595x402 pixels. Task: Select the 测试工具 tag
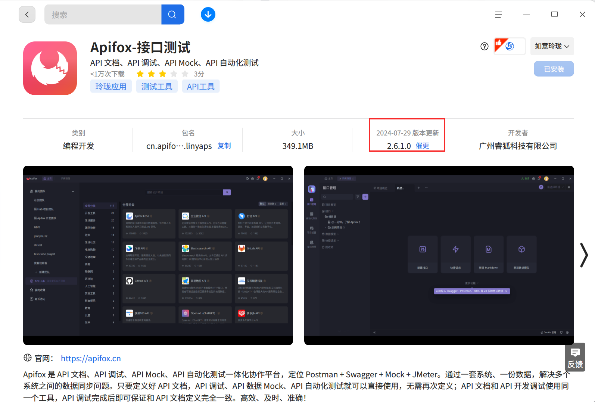157,87
